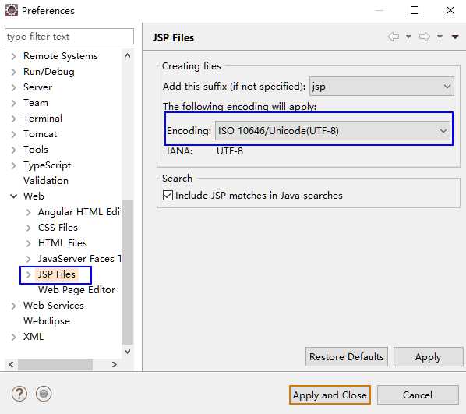Viewport: 466px width, 414px height.
Task: Open the jsp suffix dropdown
Action: click(x=382, y=87)
